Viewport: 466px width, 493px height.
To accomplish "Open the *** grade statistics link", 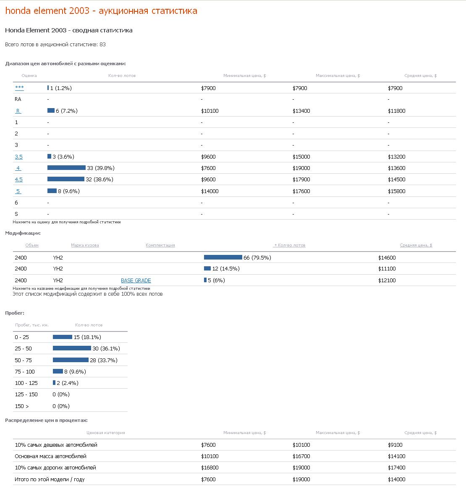I will [x=19, y=88].
